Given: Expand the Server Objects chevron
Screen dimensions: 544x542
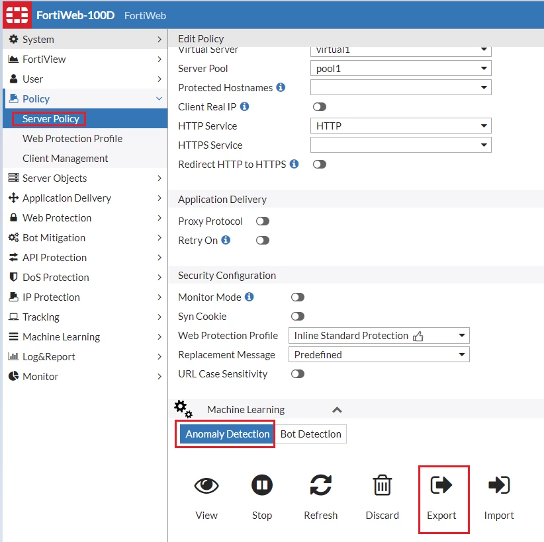Looking at the screenshot, I should click(x=159, y=178).
